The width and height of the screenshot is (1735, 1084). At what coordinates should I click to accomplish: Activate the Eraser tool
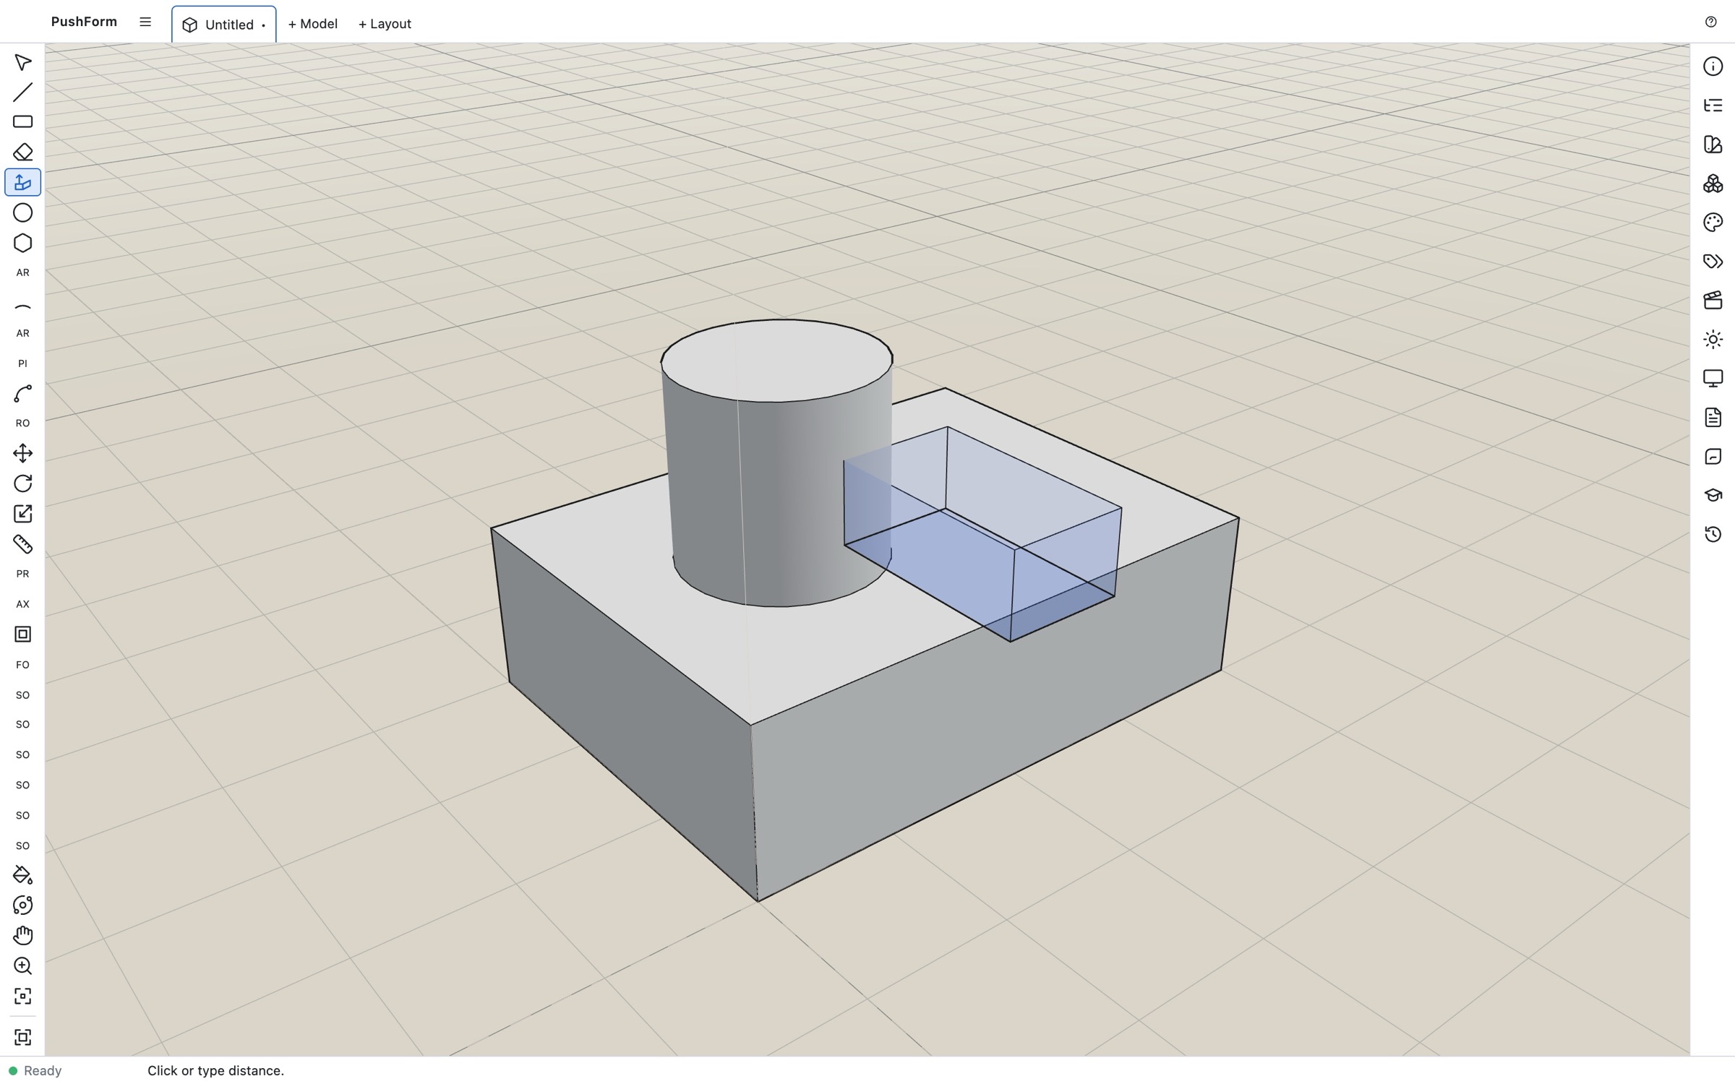point(22,152)
